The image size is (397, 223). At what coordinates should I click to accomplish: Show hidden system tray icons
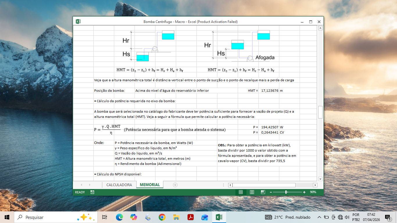click(319, 217)
